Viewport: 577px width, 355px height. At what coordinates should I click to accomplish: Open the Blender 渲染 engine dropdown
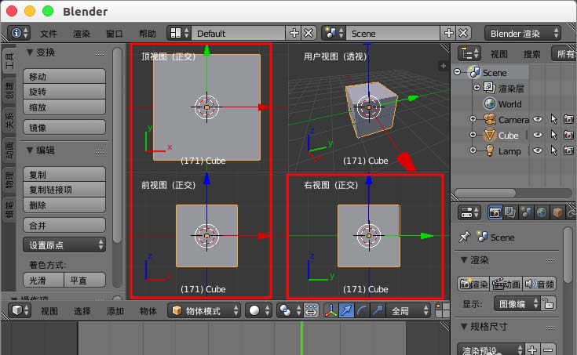click(523, 33)
